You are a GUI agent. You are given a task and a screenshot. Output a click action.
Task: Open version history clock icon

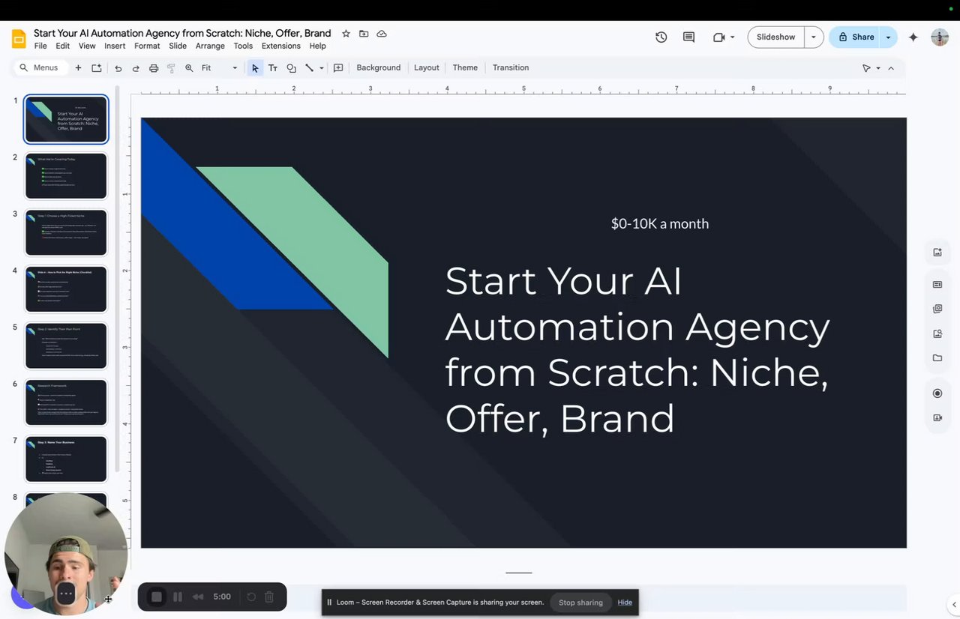(661, 37)
